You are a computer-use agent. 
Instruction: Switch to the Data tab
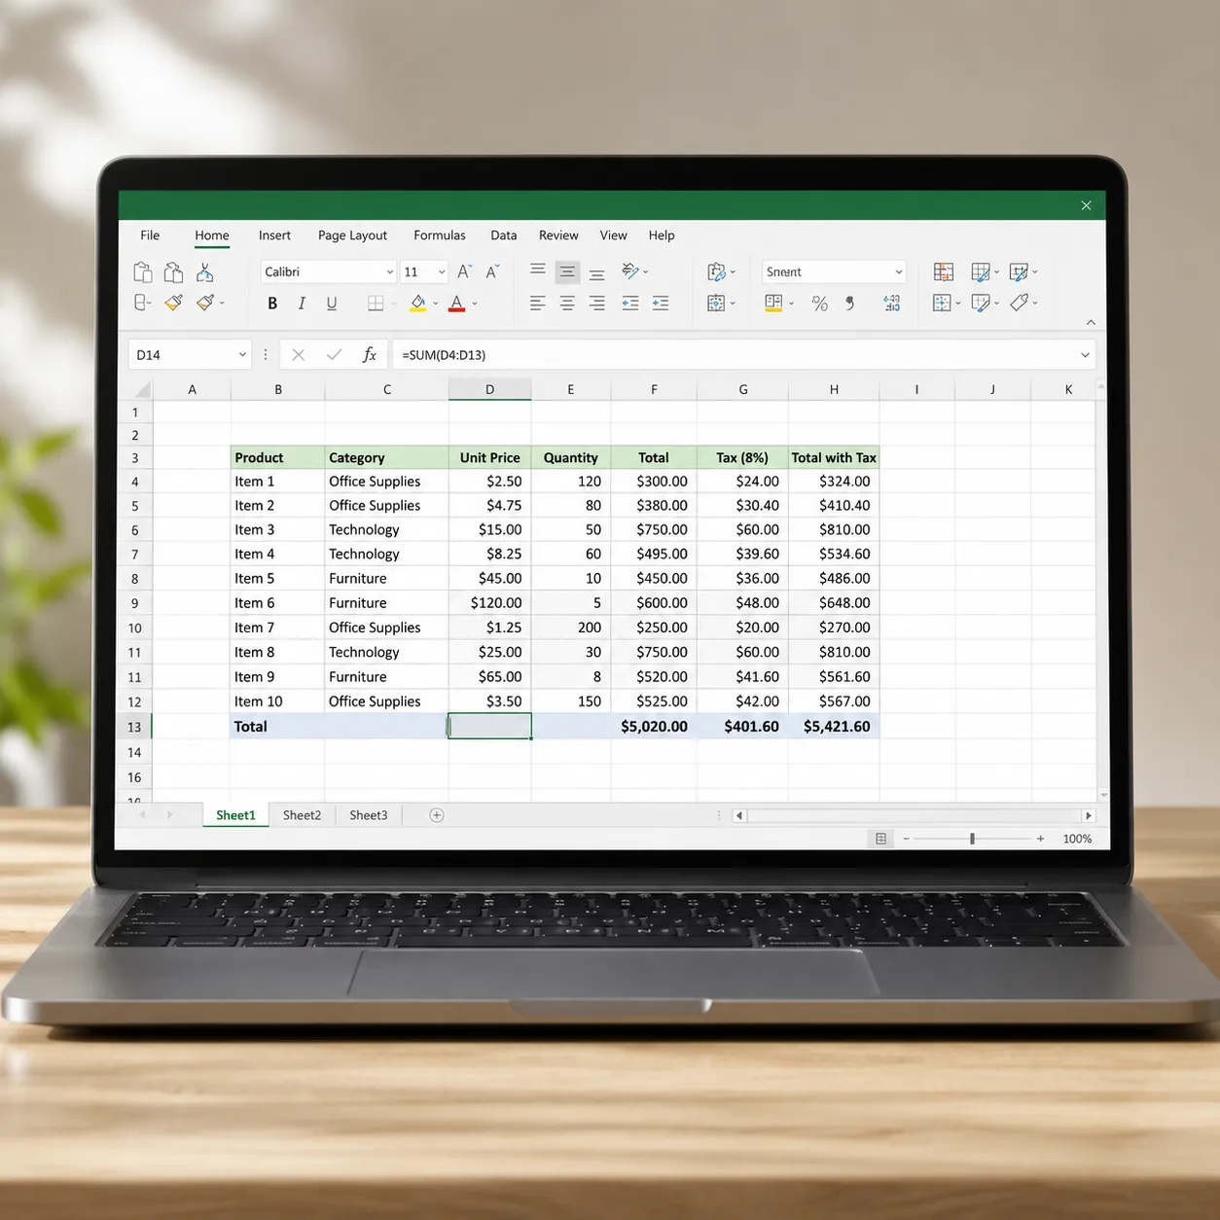coord(504,235)
